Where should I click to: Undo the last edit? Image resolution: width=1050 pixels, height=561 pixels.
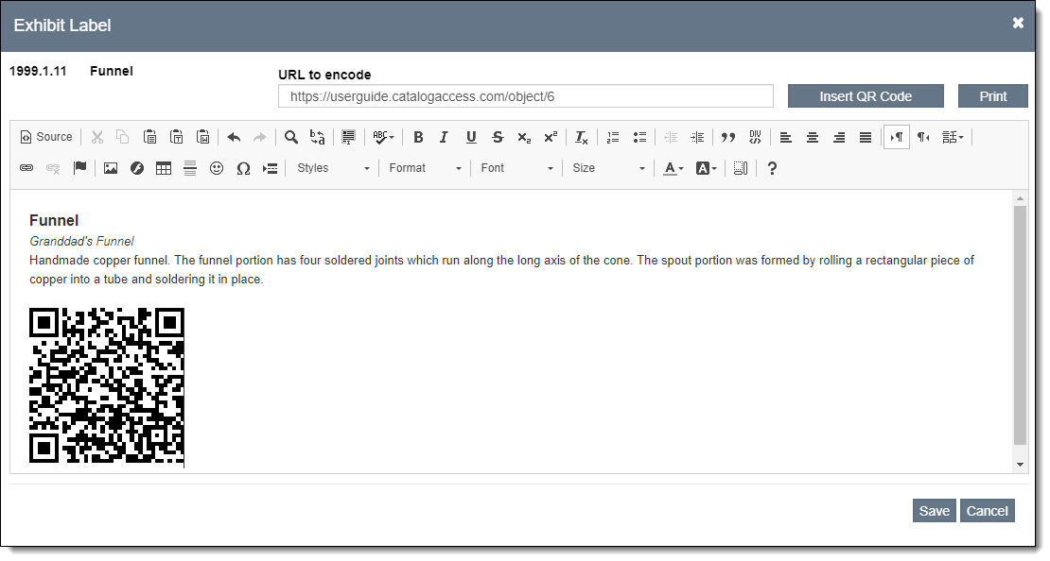234,137
